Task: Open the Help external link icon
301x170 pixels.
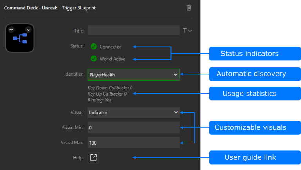Action: pyautogui.click(x=93, y=157)
